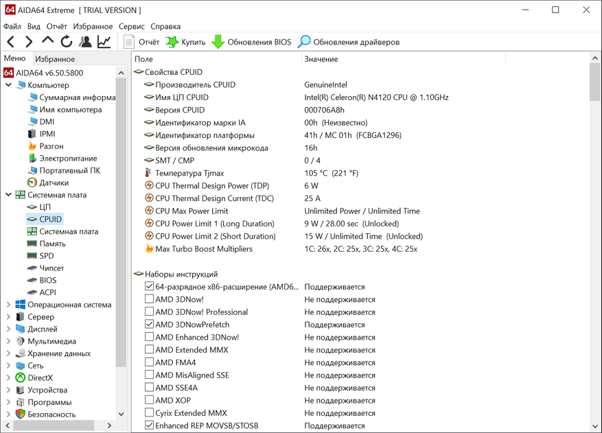The height and width of the screenshot is (433, 602).
Task: Toggle the AMD 3DNowPrefetch checkbox
Action: point(150,325)
